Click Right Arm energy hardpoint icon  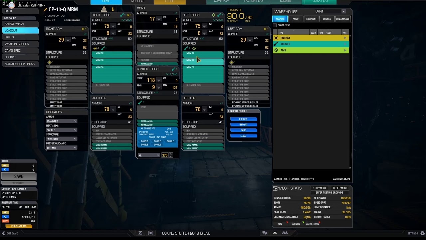[83, 29]
